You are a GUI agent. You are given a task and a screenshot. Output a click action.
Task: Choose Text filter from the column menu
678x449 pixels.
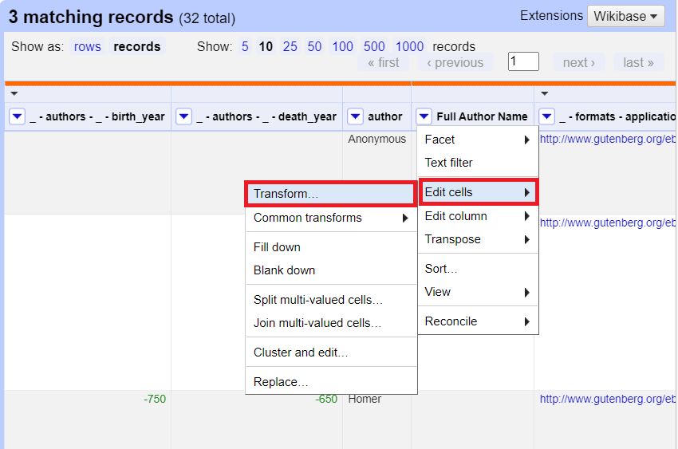coord(448,163)
